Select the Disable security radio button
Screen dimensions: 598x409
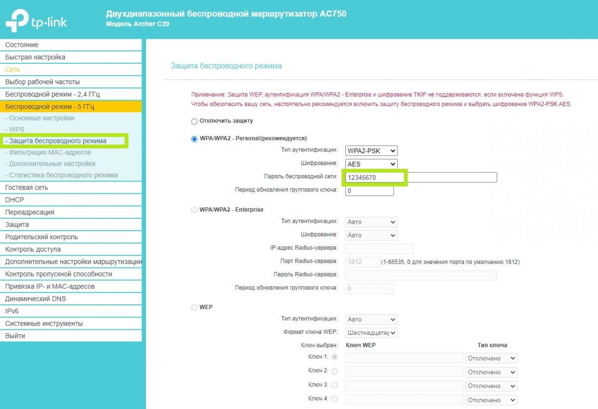tap(194, 122)
